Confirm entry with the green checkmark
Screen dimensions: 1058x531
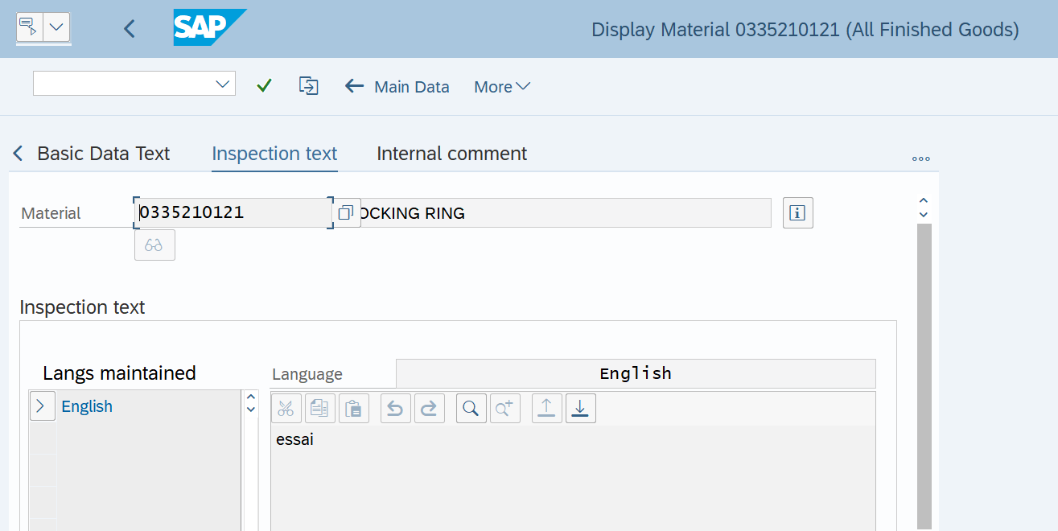264,85
